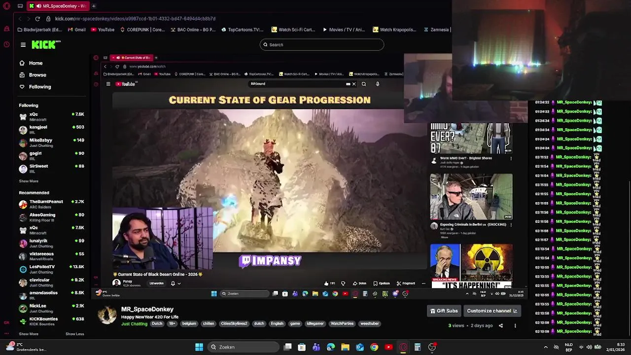
Task: Open amandasoliss recommended channel
Action: click(51, 295)
